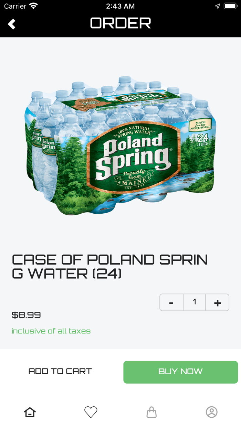The width and height of the screenshot is (241, 428).
Task: Add the water case to cart
Action: click(60, 371)
